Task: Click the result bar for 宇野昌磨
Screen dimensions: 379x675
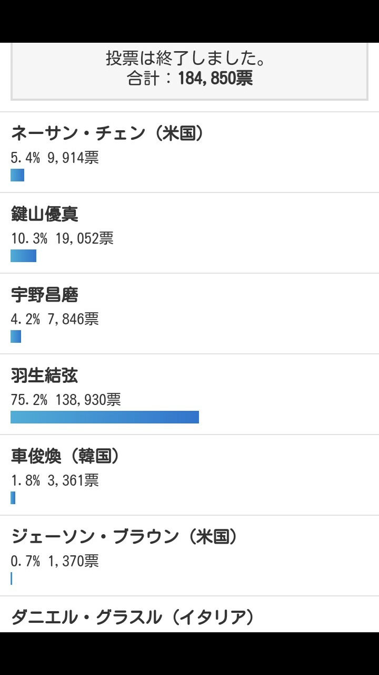Action: [x=16, y=336]
